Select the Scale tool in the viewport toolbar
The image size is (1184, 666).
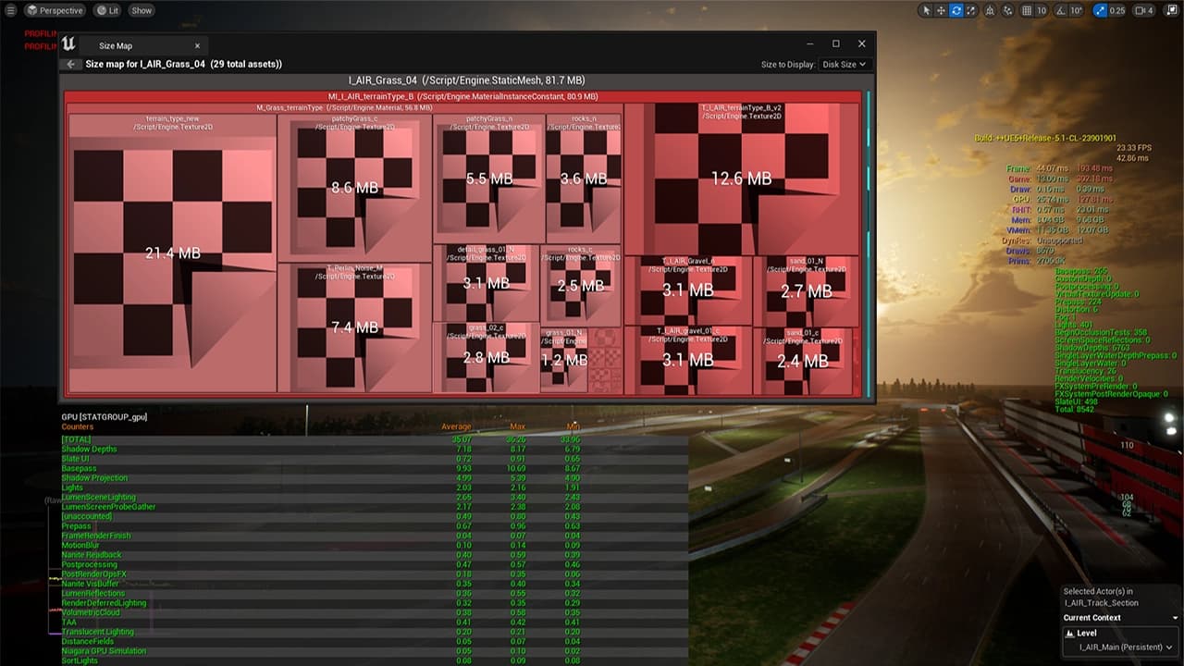click(970, 10)
